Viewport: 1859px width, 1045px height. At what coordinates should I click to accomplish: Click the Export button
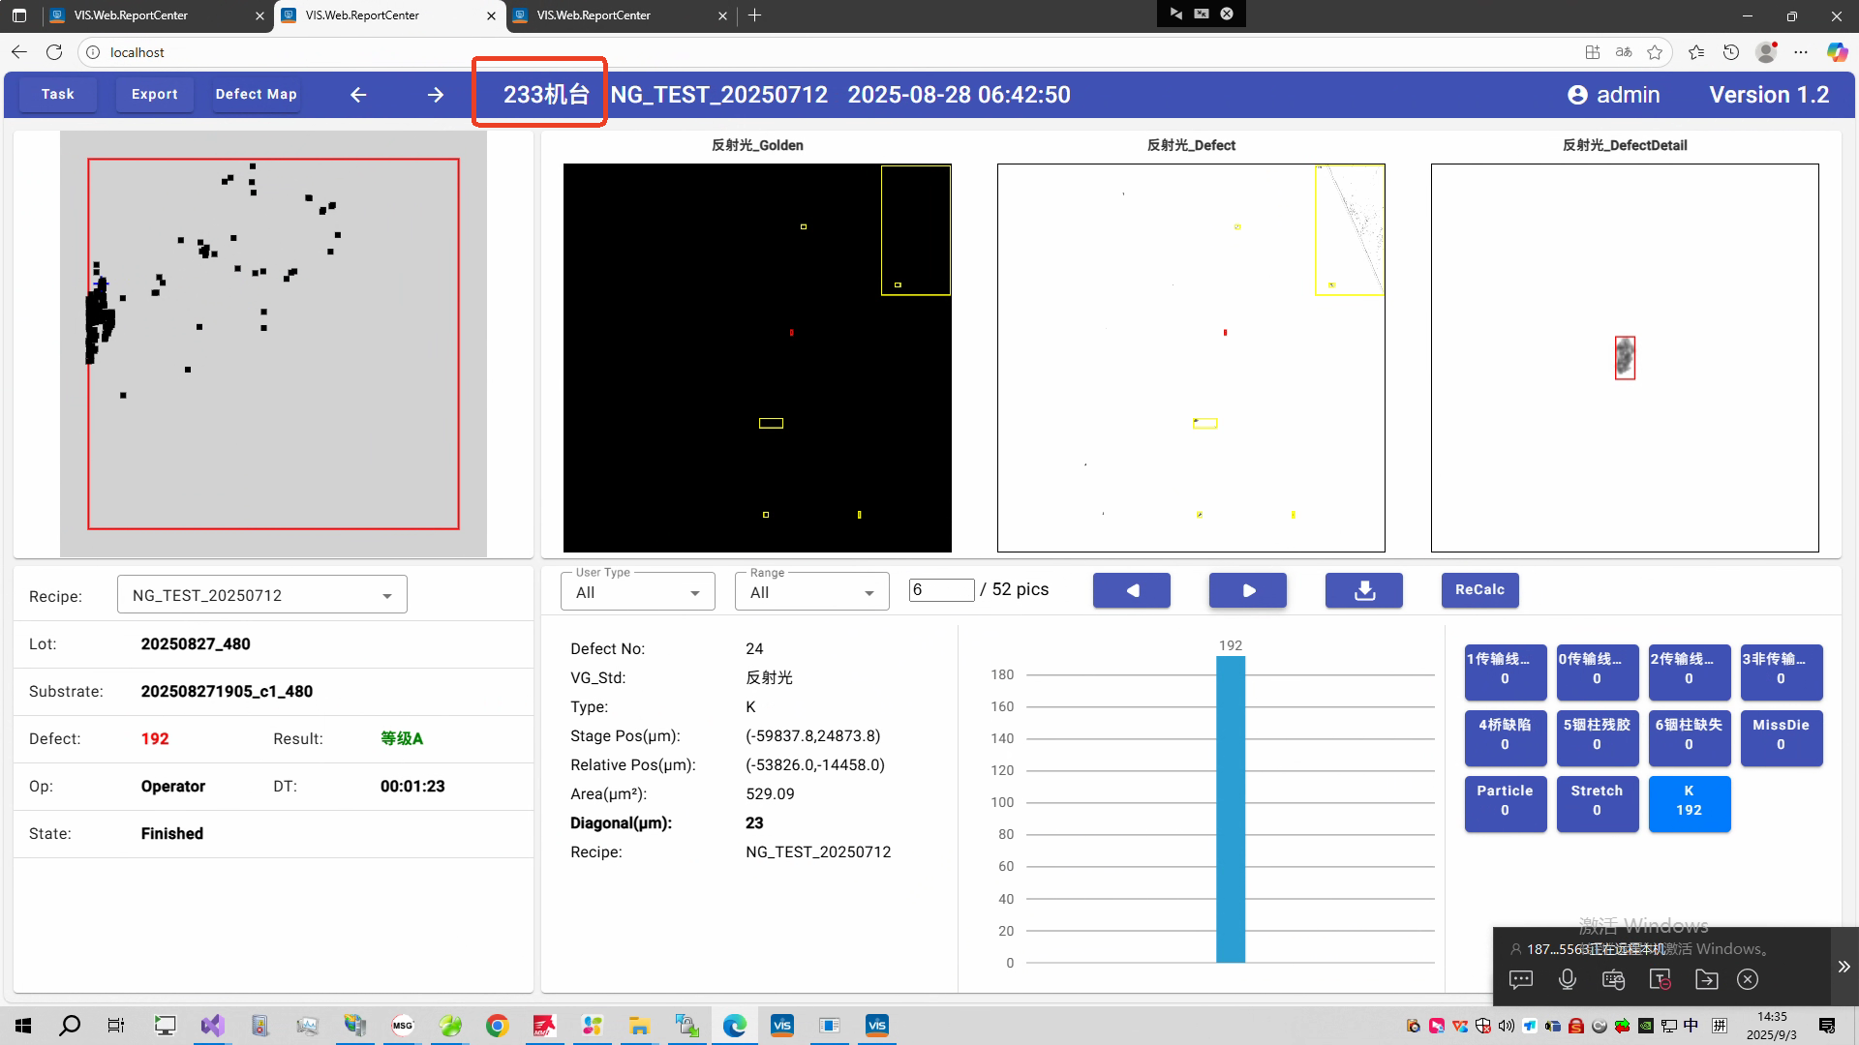155,95
